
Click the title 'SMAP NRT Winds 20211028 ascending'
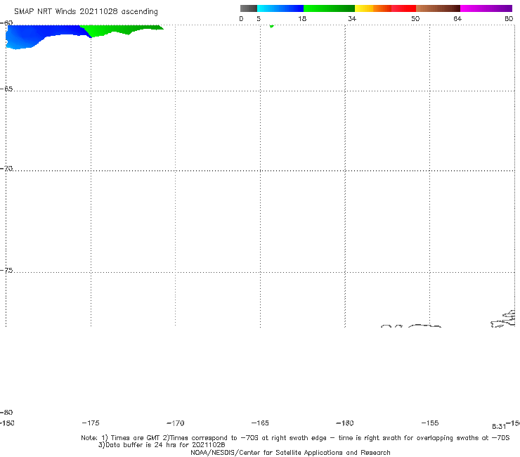click(86, 11)
